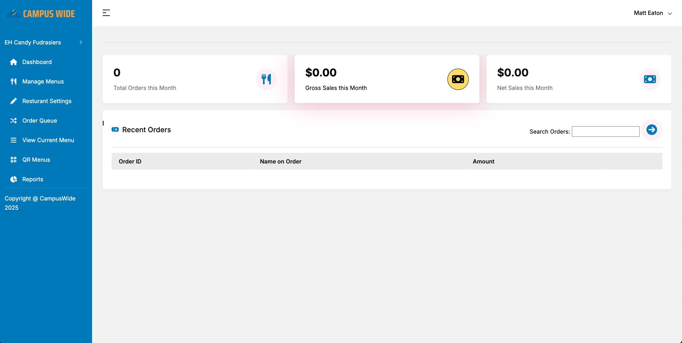
Task: Click the QR Menus code icon
Action: point(14,160)
